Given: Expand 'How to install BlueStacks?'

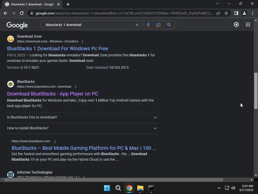Looking at the screenshot, I should 83,128.
